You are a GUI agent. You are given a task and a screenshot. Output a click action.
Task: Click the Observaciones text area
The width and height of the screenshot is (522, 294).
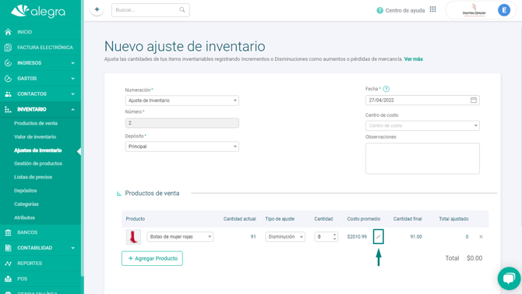tap(422, 158)
